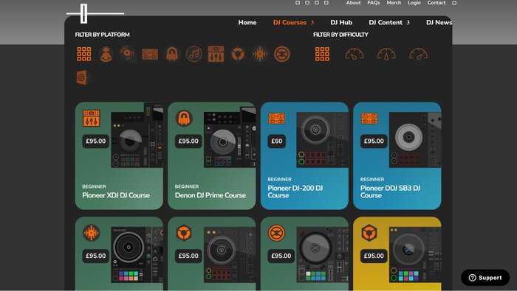Open the DJ Content menu item
Image resolution: width=517 pixels, height=291 pixels.
click(386, 22)
